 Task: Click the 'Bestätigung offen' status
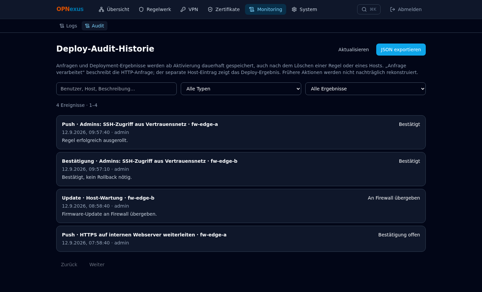tap(399, 235)
